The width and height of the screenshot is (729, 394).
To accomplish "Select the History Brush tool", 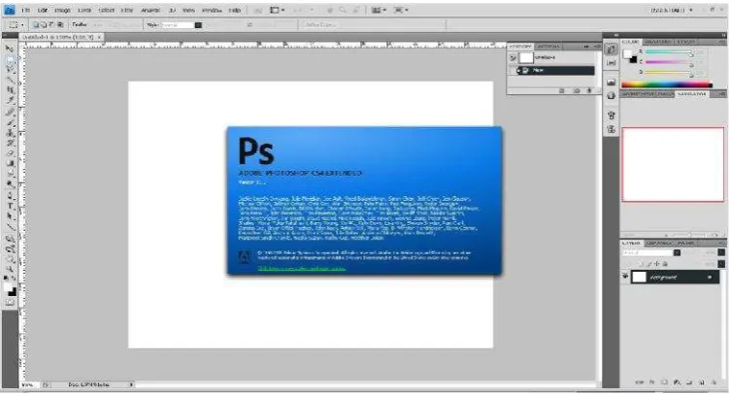I will (10, 143).
